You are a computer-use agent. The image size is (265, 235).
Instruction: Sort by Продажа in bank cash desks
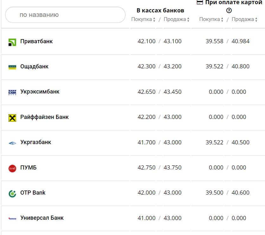pyautogui.click(x=177, y=19)
